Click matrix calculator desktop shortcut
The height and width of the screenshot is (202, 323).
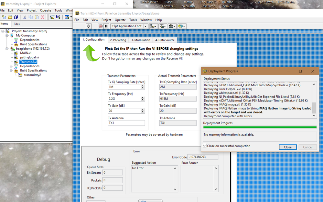tap(188, 4)
